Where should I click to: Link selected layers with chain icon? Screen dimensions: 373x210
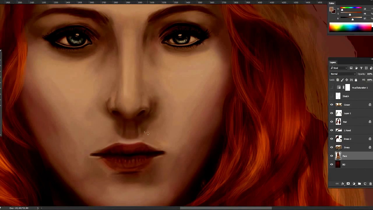coord(337,184)
